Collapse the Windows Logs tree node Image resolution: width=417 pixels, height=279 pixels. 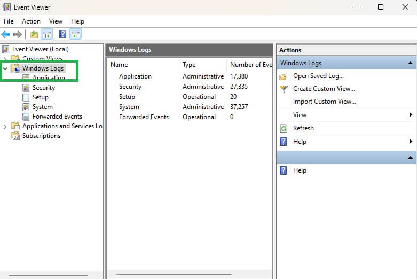coord(5,68)
